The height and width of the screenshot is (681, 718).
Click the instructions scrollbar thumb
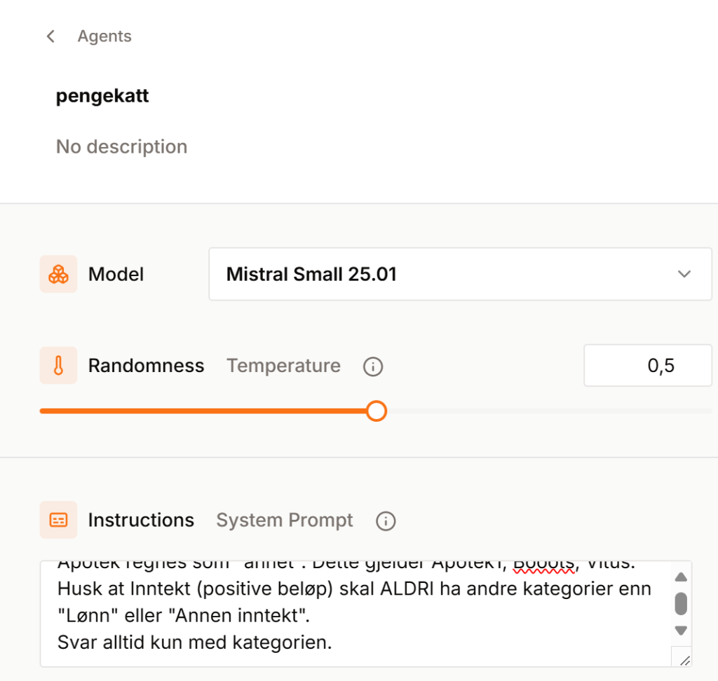[680, 603]
